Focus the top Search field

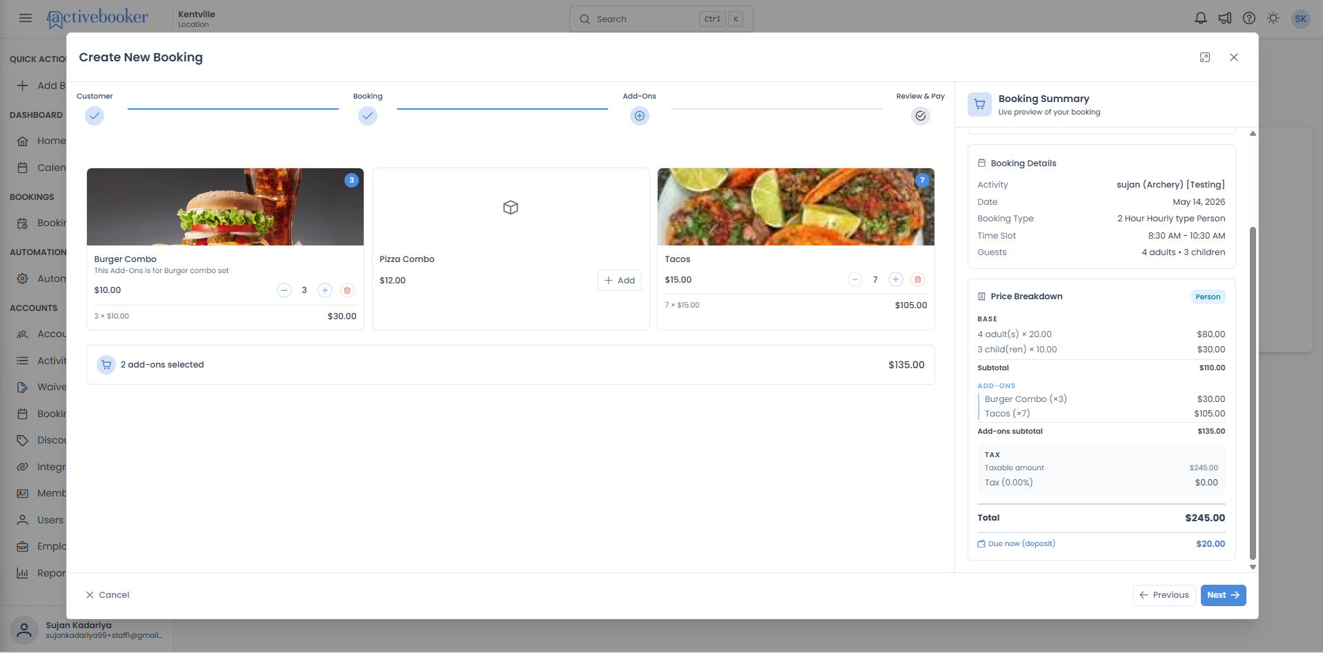pos(661,19)
